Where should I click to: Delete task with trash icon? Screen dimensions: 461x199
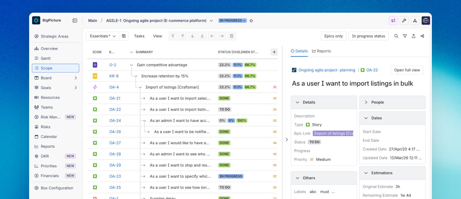232,36
